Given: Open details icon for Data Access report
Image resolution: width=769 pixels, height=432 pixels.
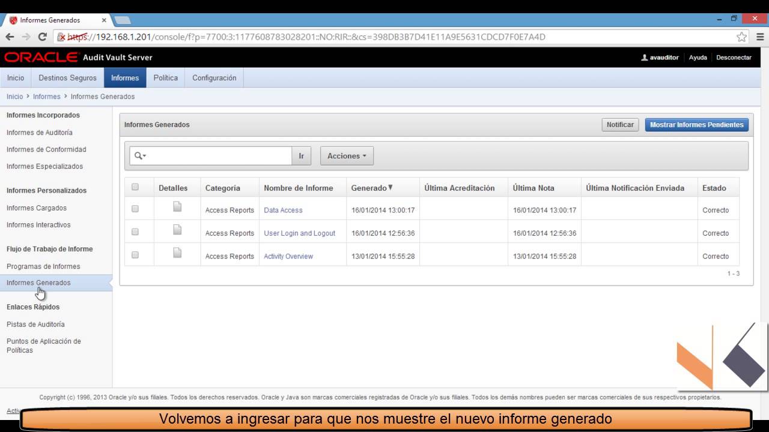Looking at the screenshot, I should [177, 207].
